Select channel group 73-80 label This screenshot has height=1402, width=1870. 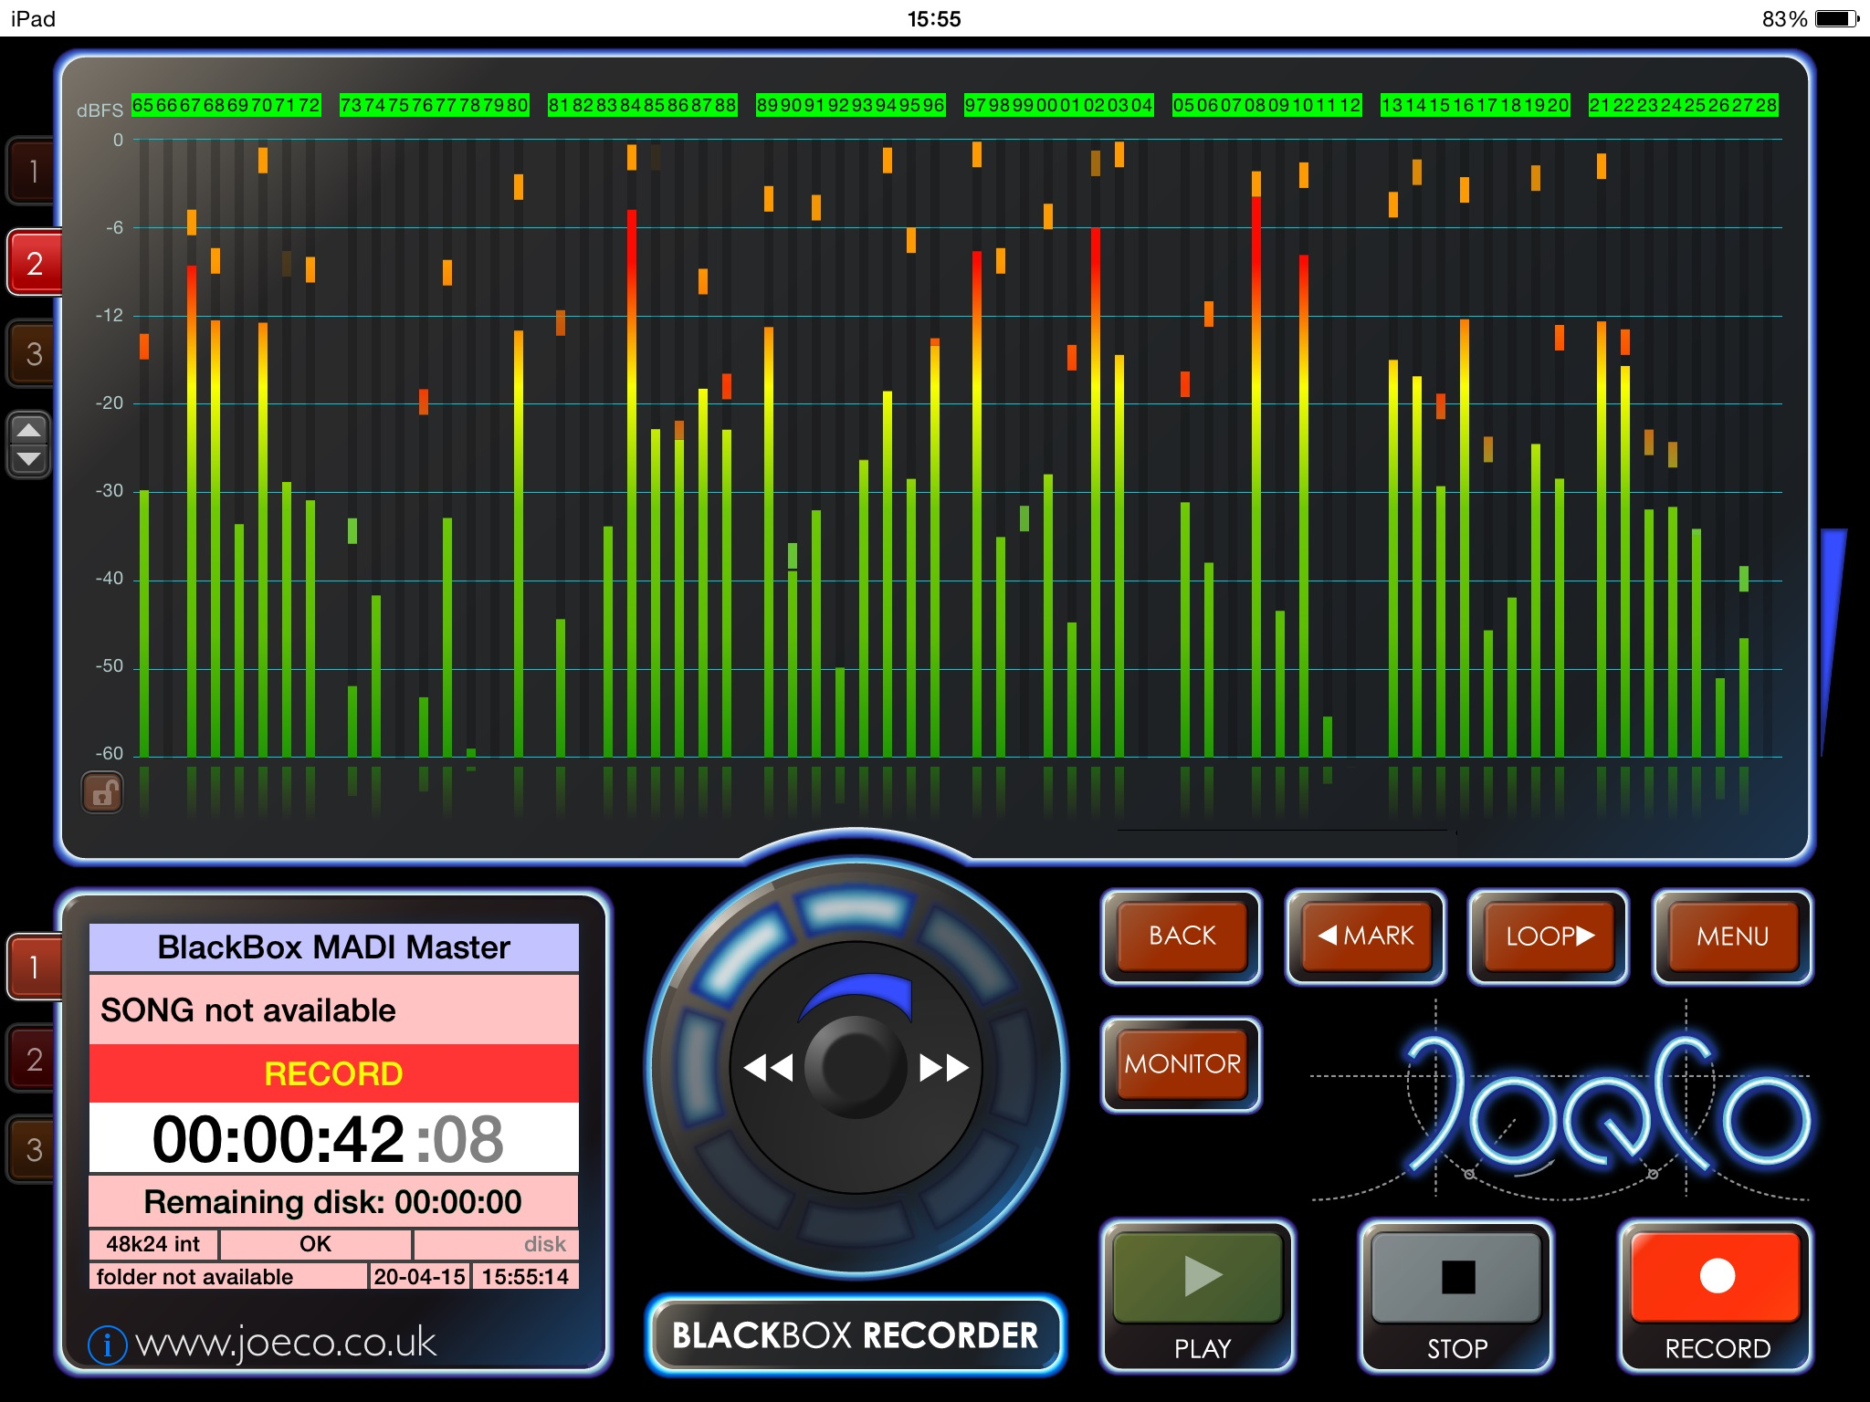[435, 106]
